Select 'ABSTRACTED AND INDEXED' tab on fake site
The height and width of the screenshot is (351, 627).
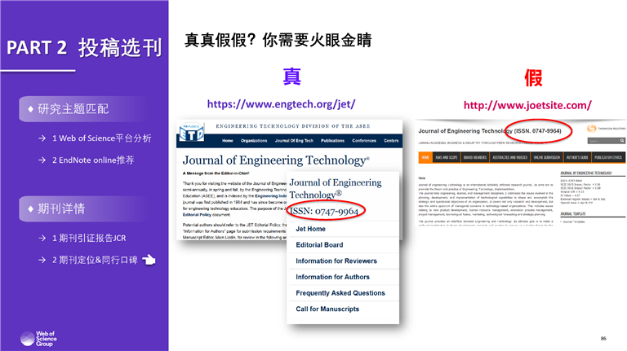pyautogui.click(x=509, y=157)
